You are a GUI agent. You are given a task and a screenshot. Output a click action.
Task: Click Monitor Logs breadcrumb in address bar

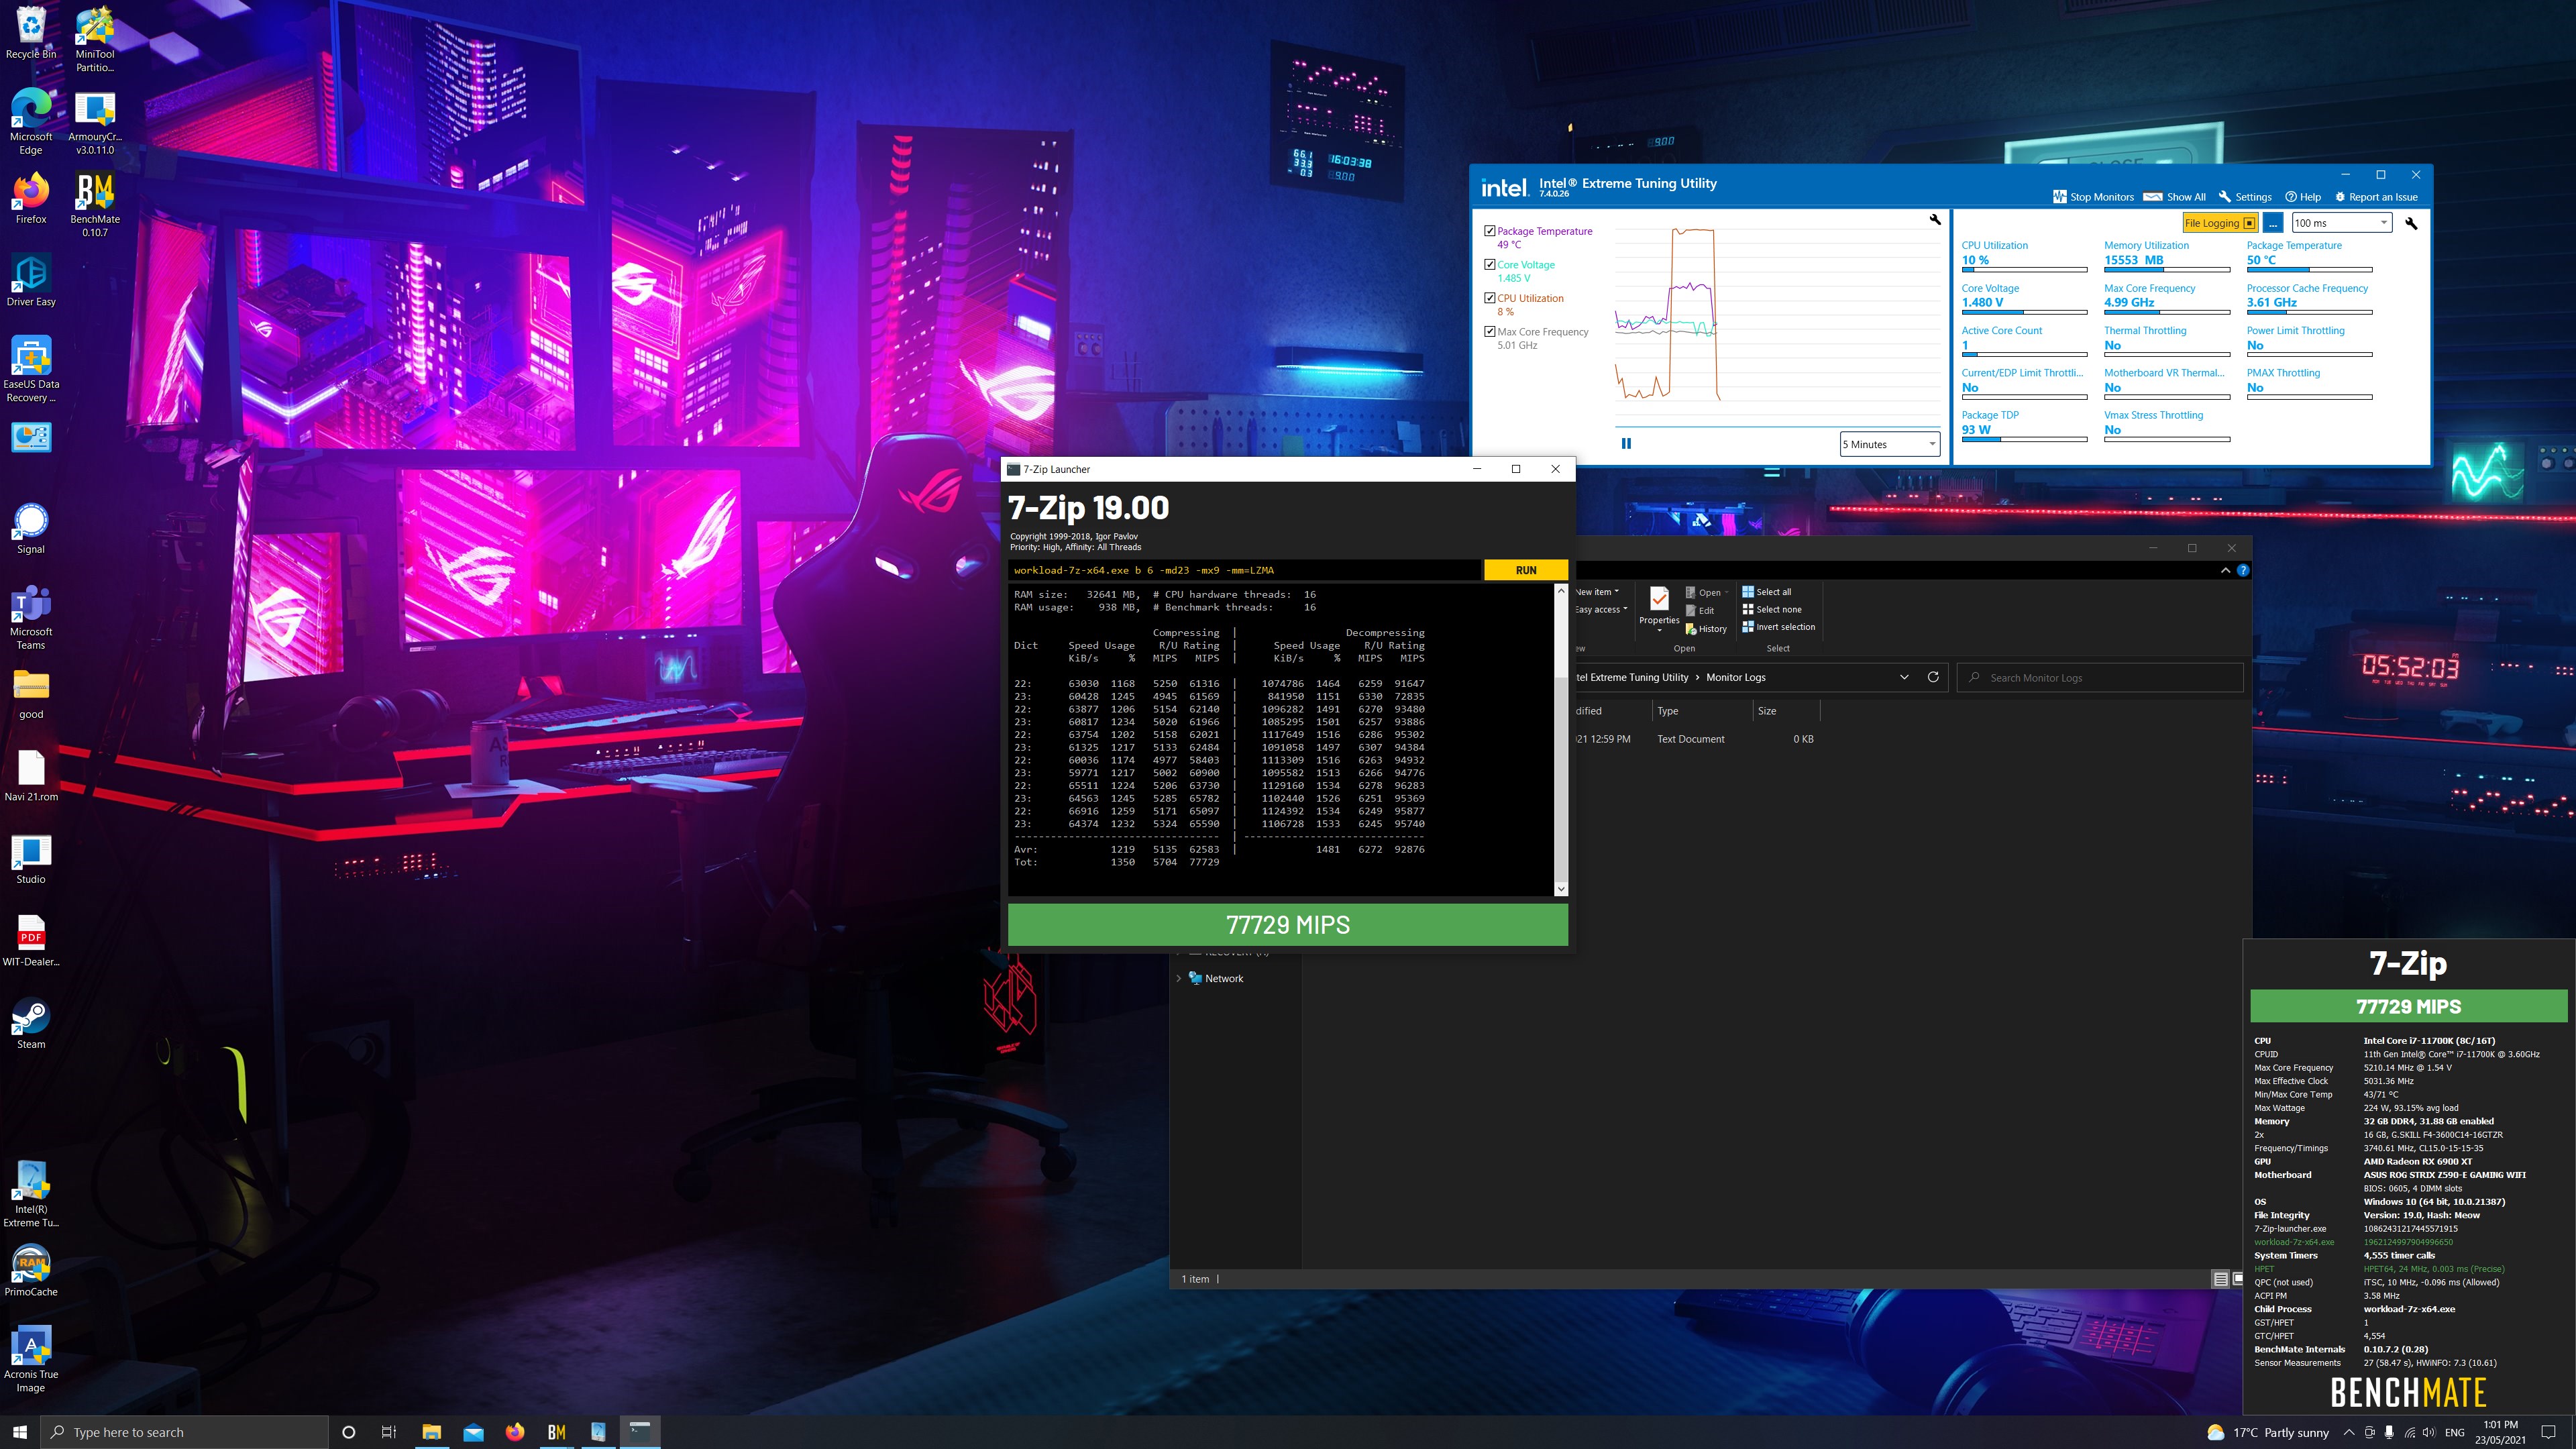(1735, 677)
